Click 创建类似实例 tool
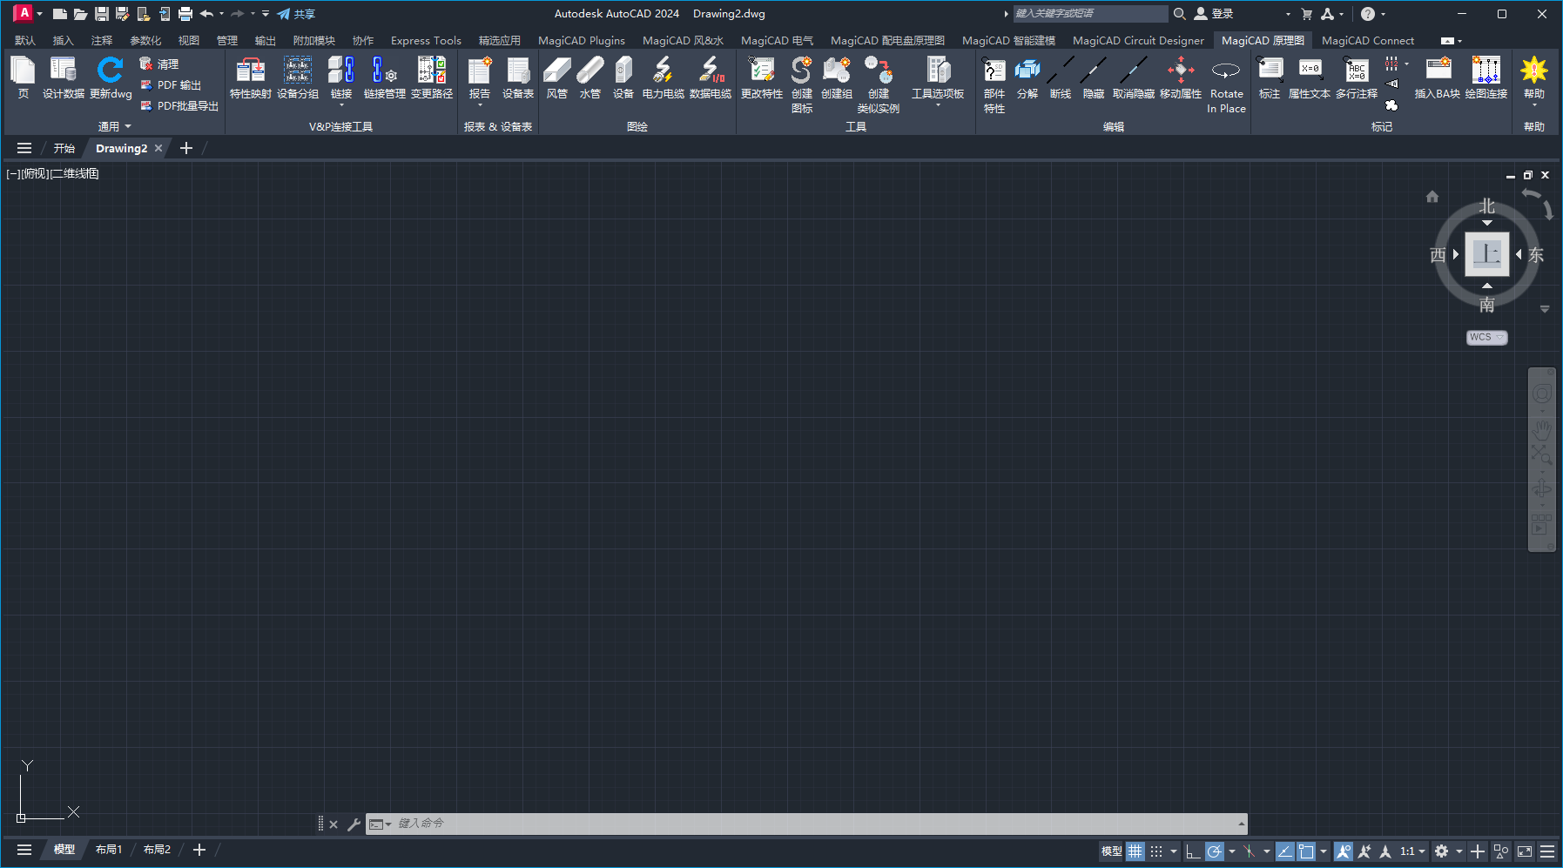The image size is (1563, 868). pos(879,84)
